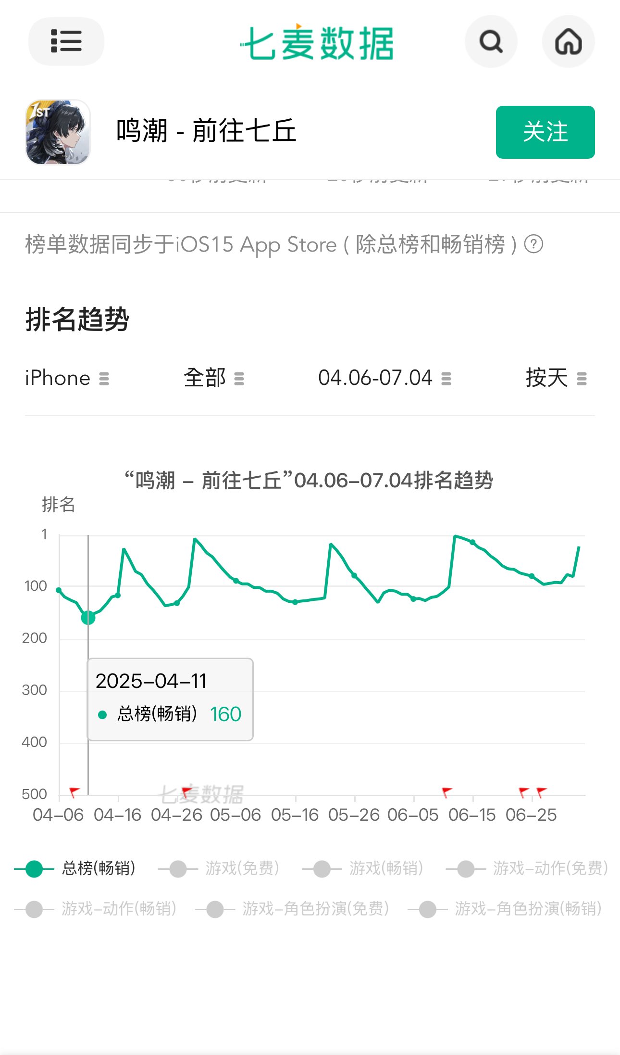Click the app title 鸣潮 - 前往七丘
The height and width of the screenshot is (1055, 620).
coord(206,131)
